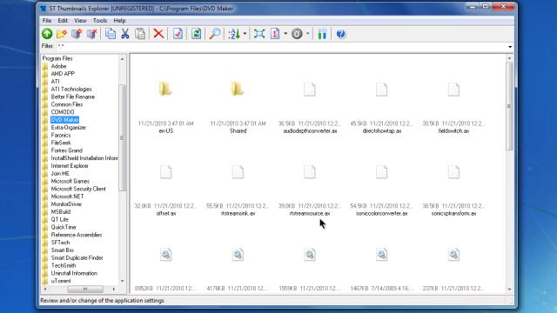Click the map network drive icon

click(x=77, y=34)
